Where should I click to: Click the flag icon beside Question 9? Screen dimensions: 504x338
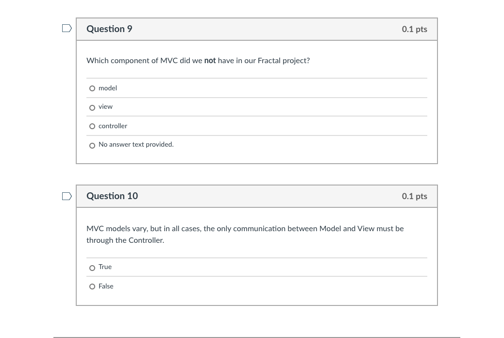click(x=67, y=28)
